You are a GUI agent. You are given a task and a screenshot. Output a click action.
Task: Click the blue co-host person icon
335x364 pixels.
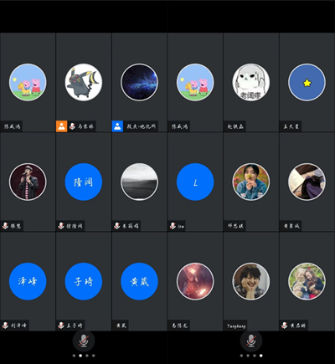117,126
